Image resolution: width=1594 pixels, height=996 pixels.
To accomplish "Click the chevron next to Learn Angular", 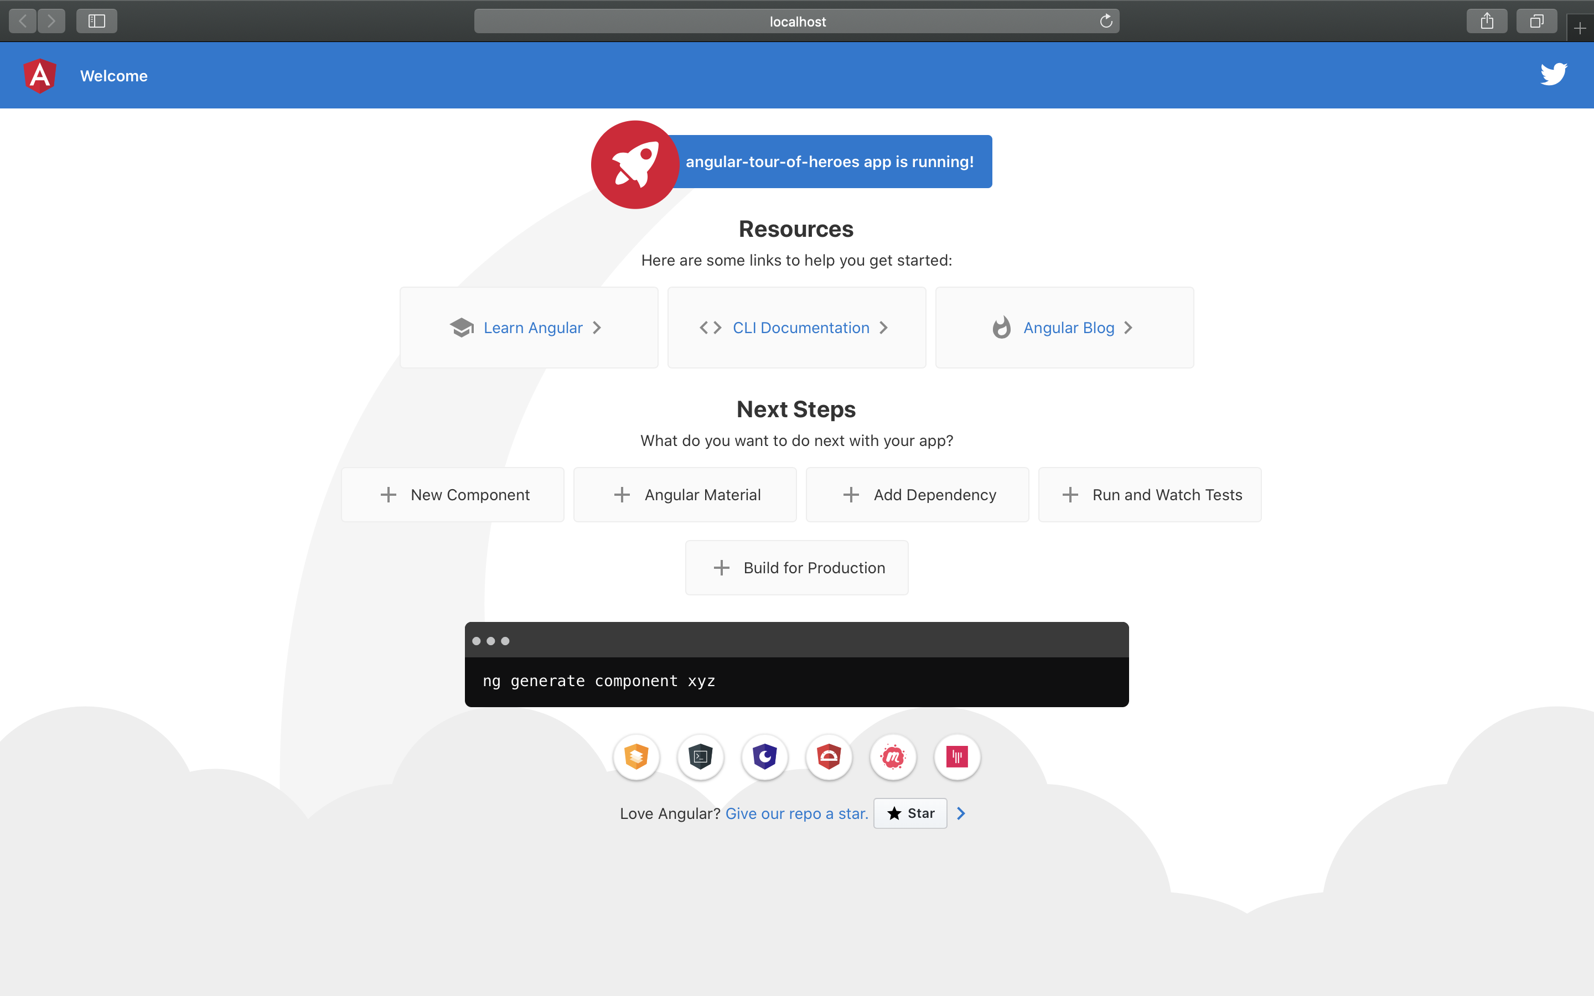I will coord(597,328).
